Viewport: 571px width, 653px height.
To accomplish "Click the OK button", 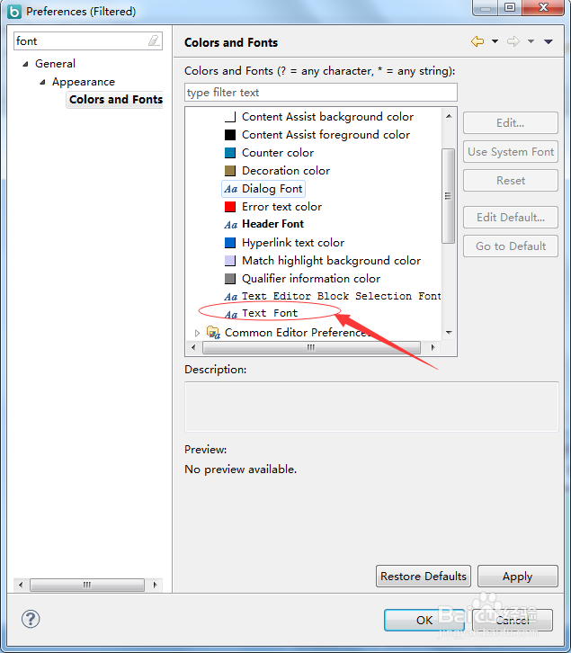I will [424, 620].
